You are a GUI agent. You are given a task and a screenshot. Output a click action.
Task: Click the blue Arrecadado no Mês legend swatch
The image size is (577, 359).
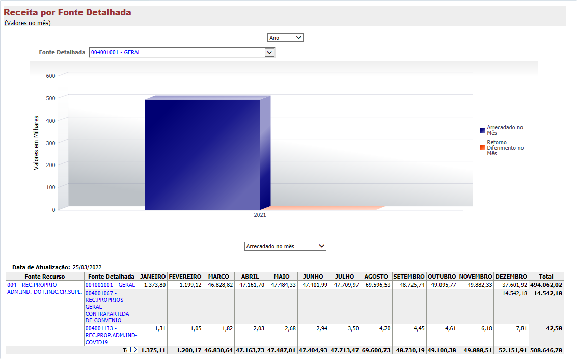(x=482, y=130)
